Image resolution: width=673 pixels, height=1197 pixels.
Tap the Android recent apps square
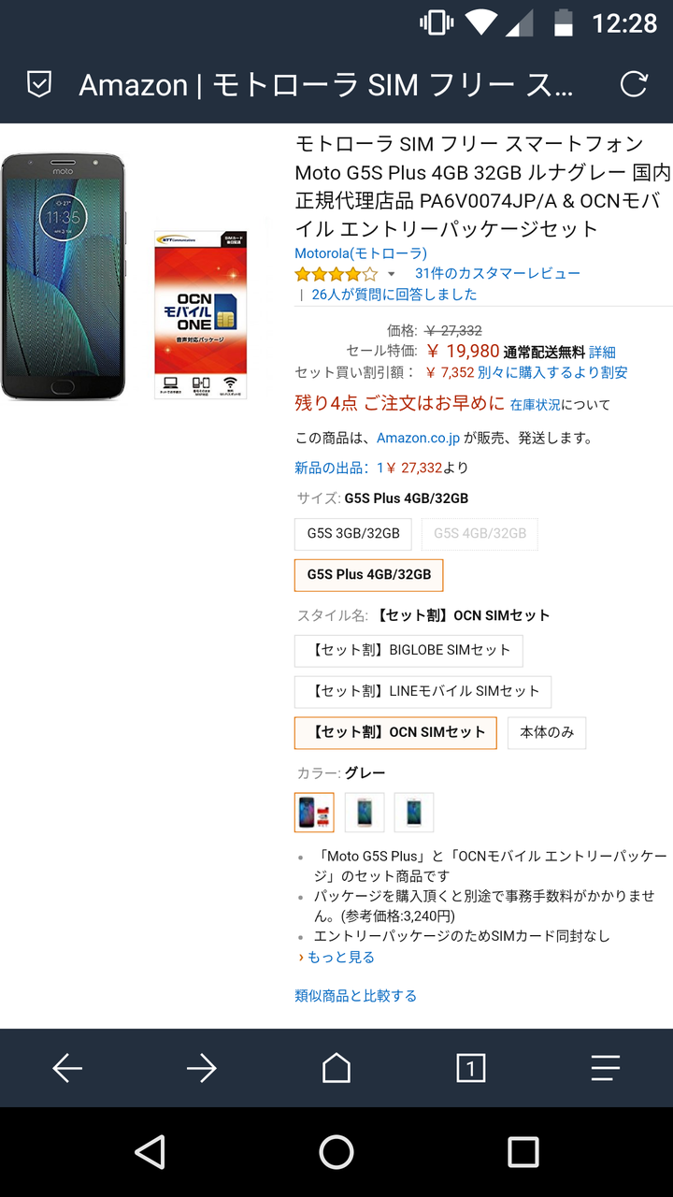tap(523, 1152)
